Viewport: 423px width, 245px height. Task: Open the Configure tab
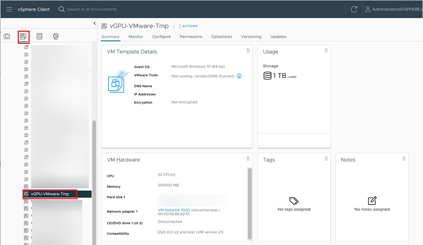tap(161, 37)
